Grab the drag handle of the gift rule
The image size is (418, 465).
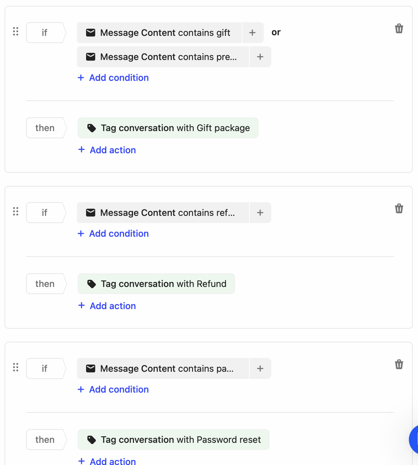pos(16,32)
